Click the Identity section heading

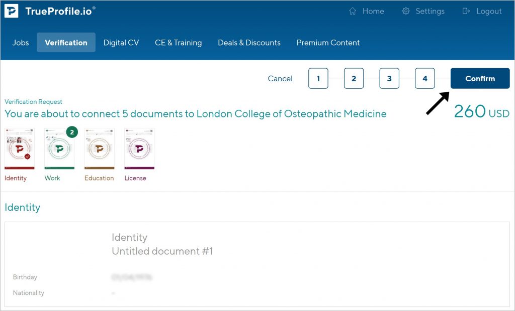pos(22,207)
